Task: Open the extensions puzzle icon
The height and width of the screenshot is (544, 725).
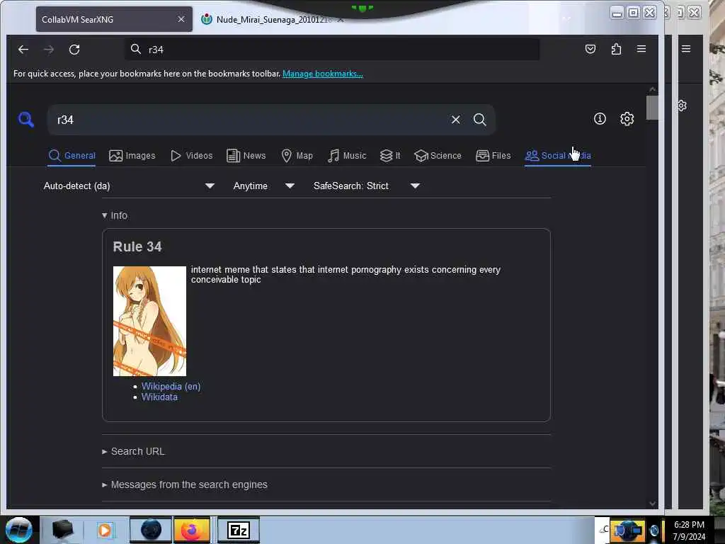Action: coord(616,49)
